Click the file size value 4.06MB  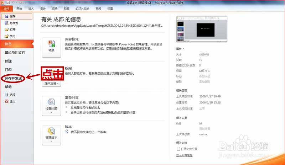(x=204, y=54)
